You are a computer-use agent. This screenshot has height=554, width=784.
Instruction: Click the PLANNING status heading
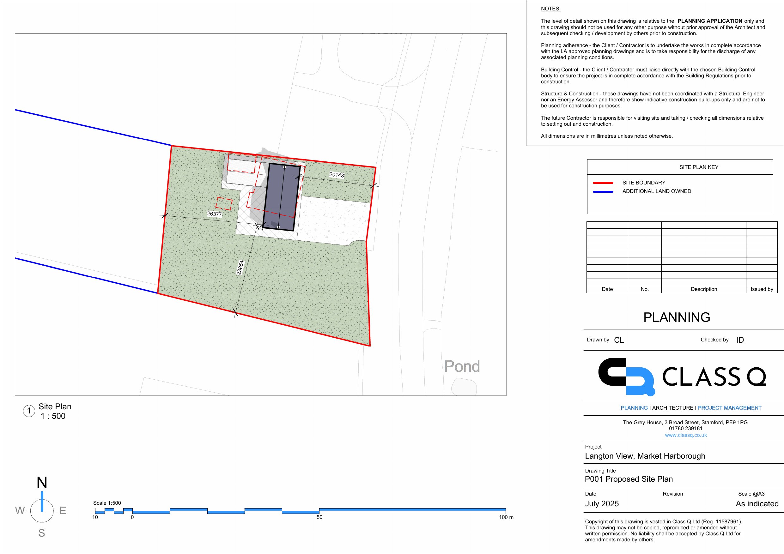(x=677, y=317)
